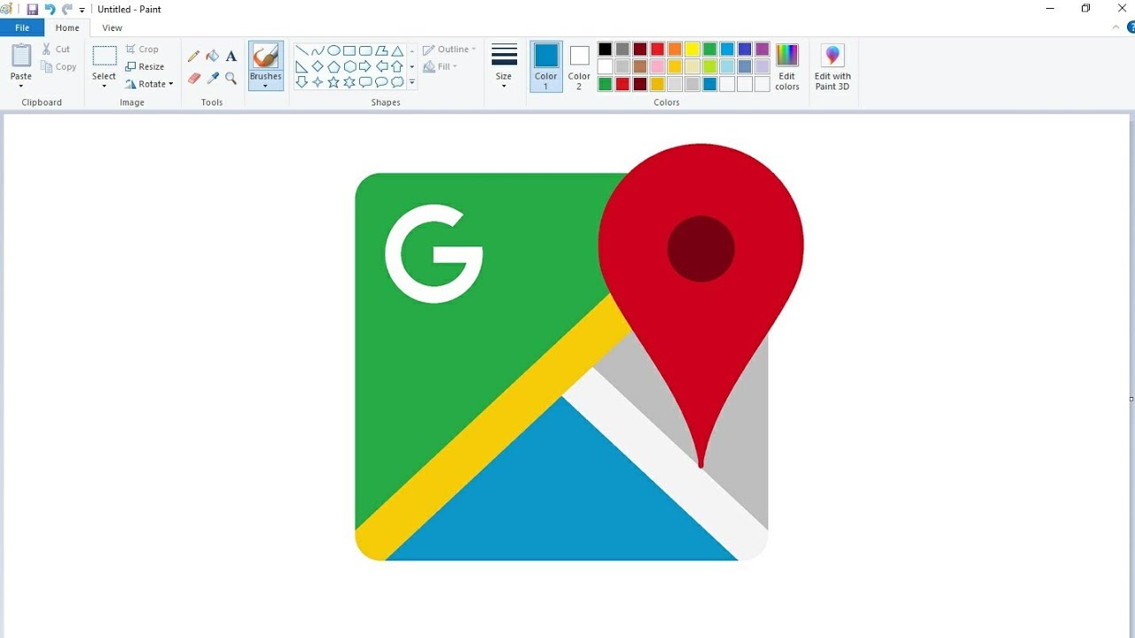Choose the Pentagon shape

333,66
